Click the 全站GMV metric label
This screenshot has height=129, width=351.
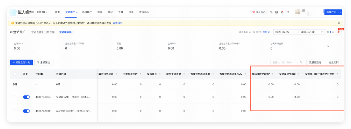(x=19, y=44)
